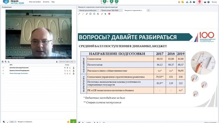
Task: Select the text annotation tool
Action: coord(98,14)
